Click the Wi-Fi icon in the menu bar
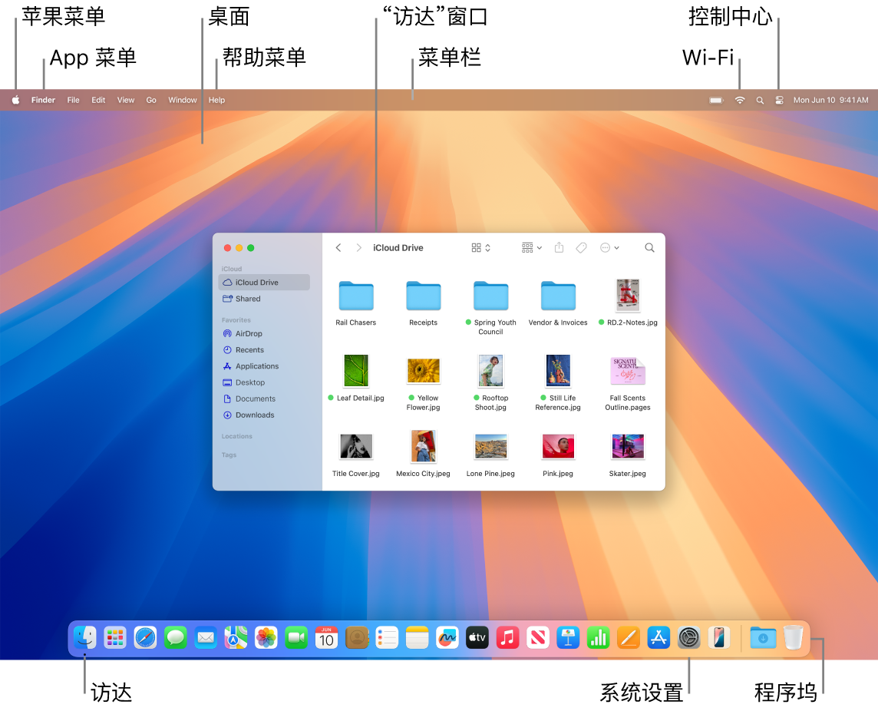 [x=739, y=99]
